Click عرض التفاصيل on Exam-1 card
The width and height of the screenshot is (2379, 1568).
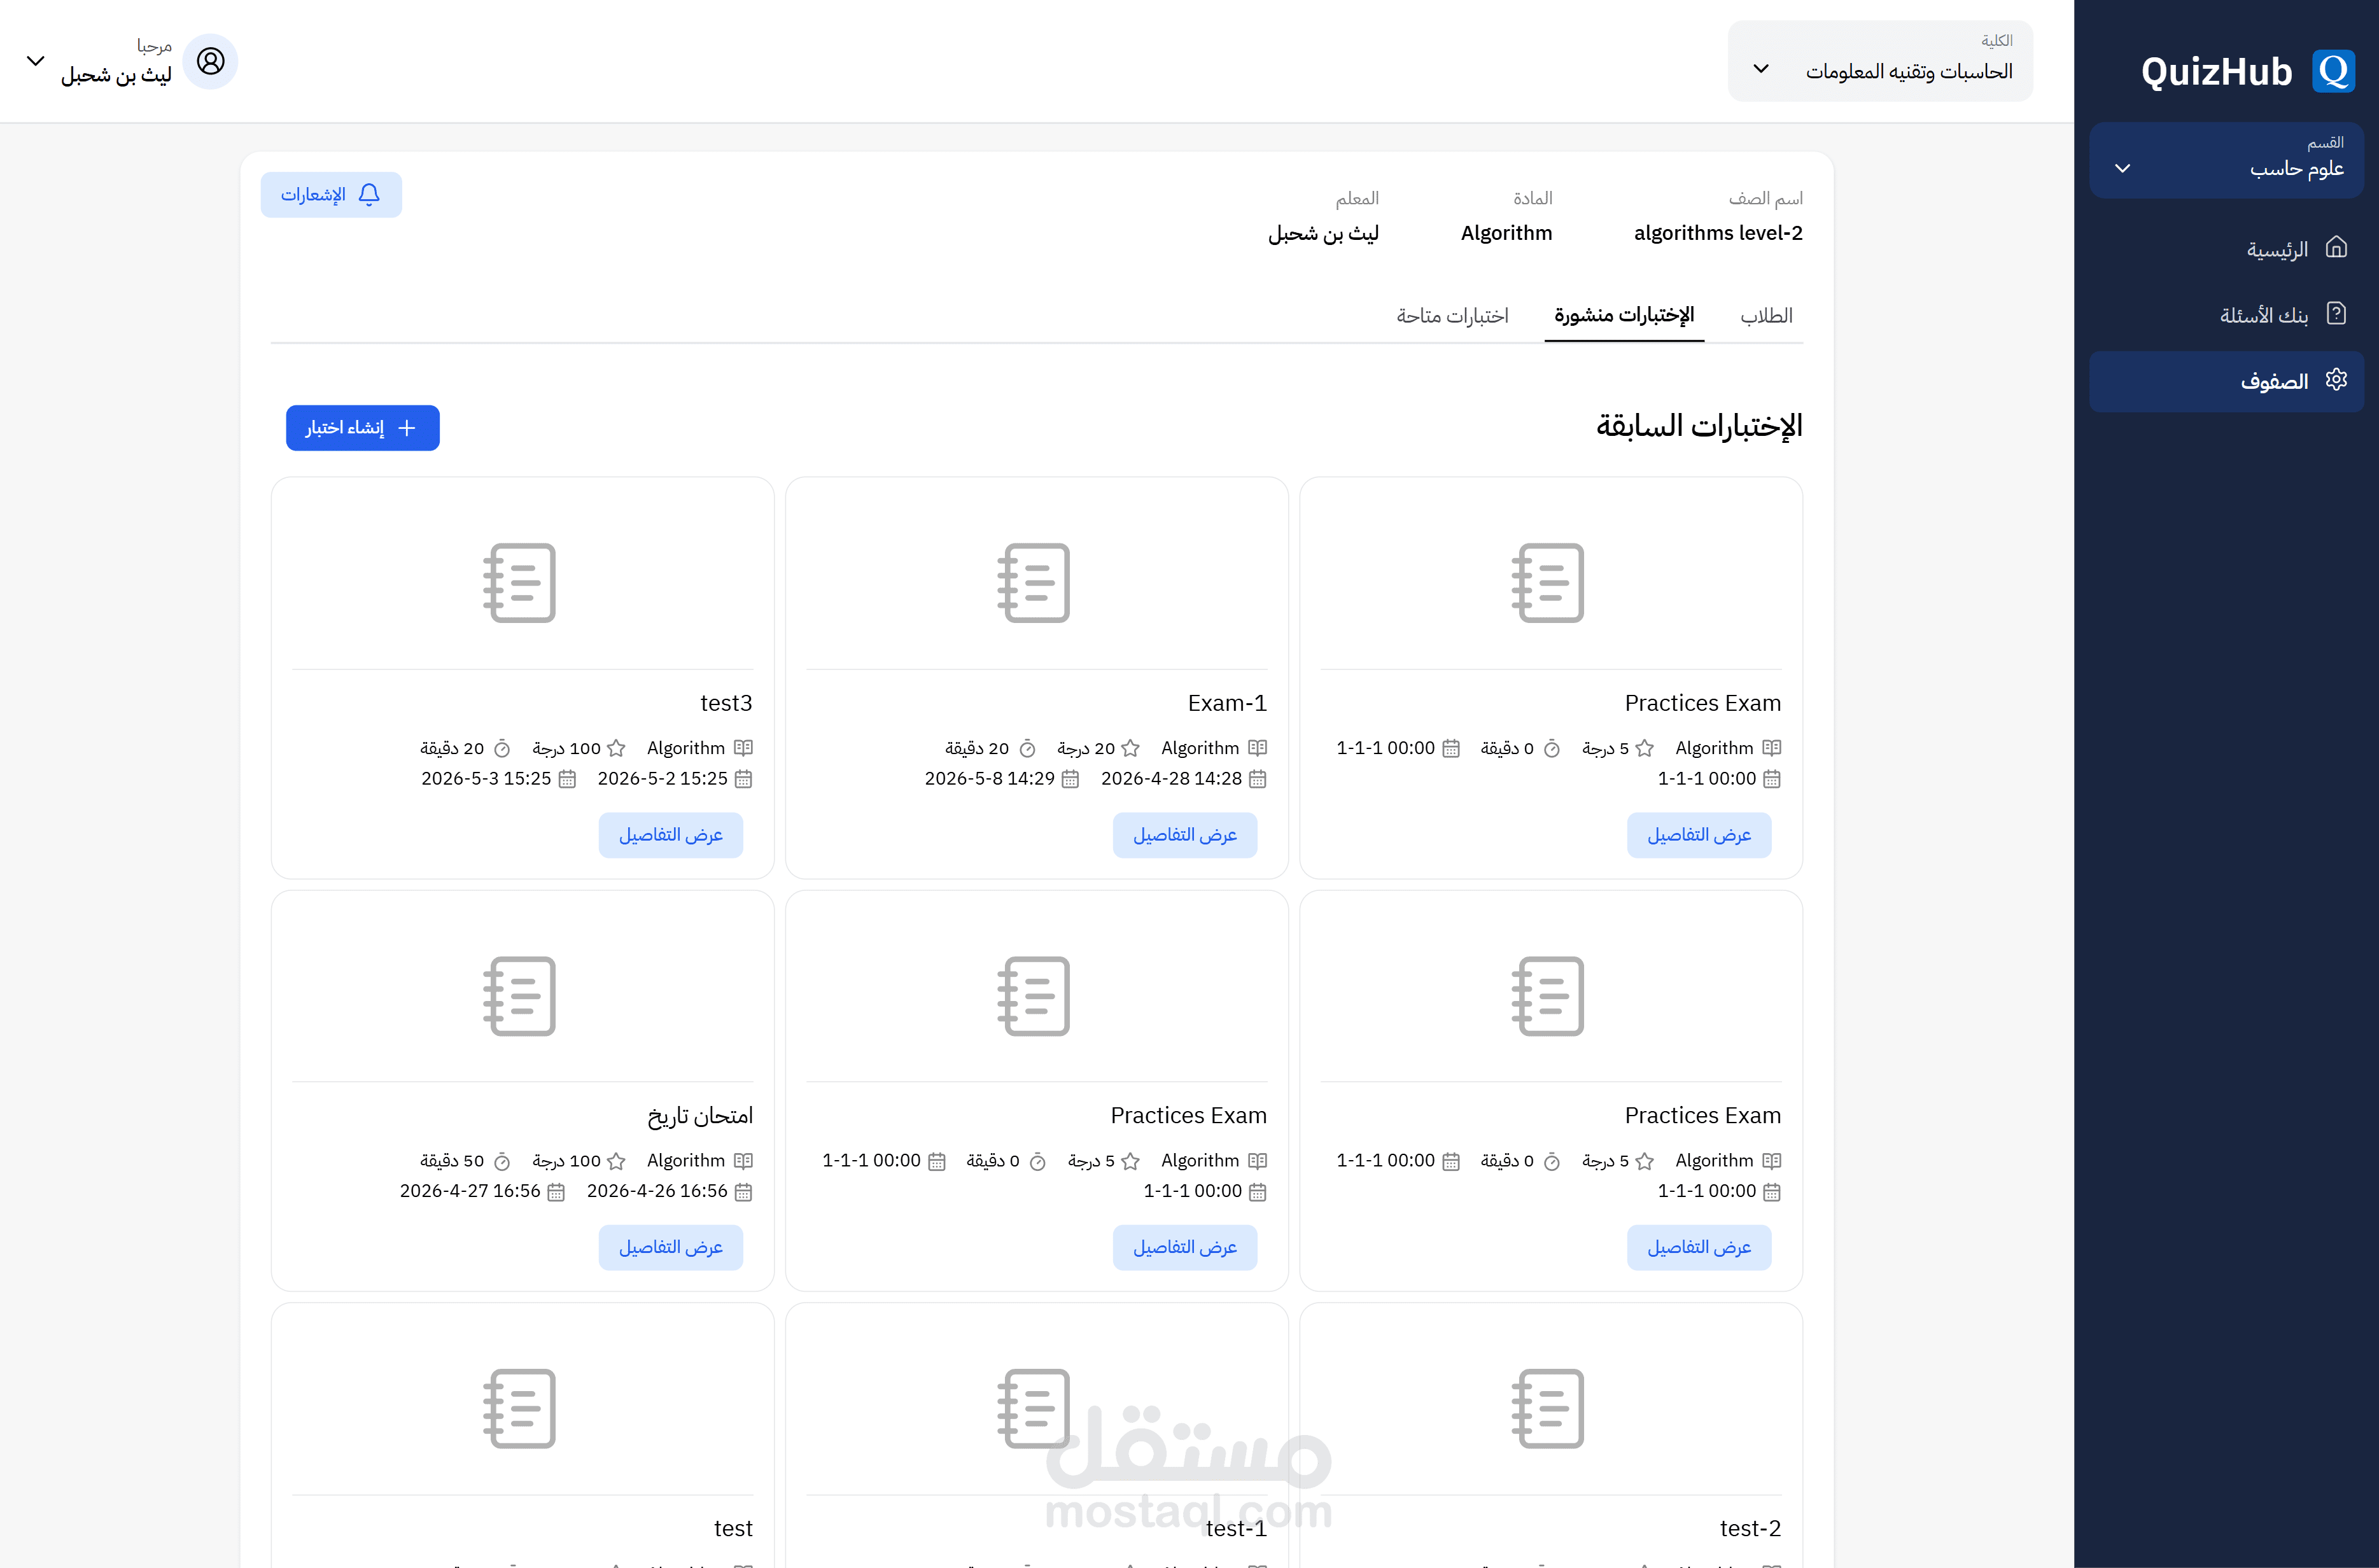click(1185, 835)
